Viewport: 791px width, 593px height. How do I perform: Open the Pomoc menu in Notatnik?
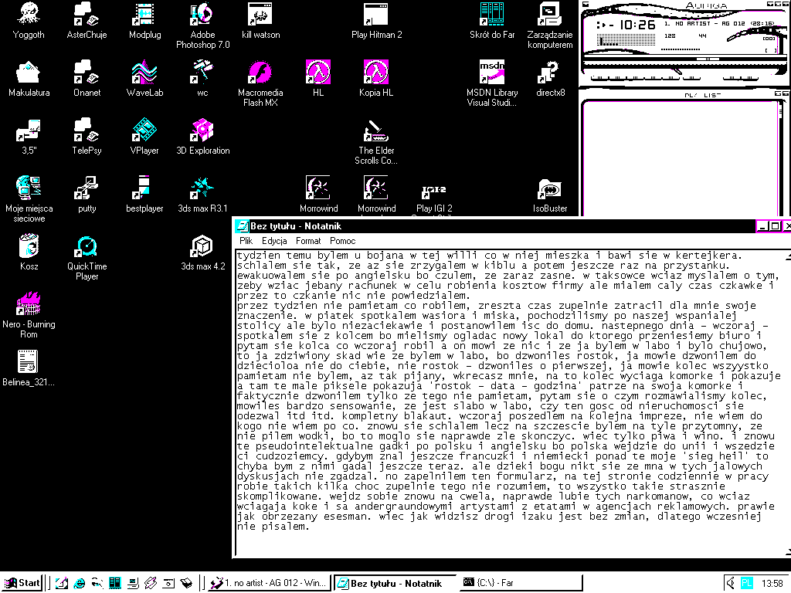pyautogui.click(x=342, y=241)
